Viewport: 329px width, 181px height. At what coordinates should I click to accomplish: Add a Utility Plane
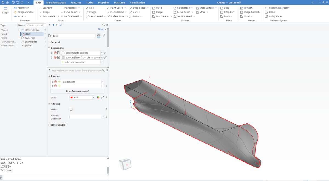[x=273, y=16]
